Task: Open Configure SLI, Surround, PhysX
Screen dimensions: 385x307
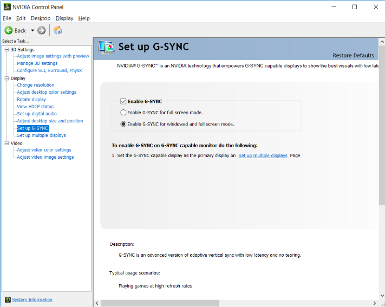Action: [49, 70]
